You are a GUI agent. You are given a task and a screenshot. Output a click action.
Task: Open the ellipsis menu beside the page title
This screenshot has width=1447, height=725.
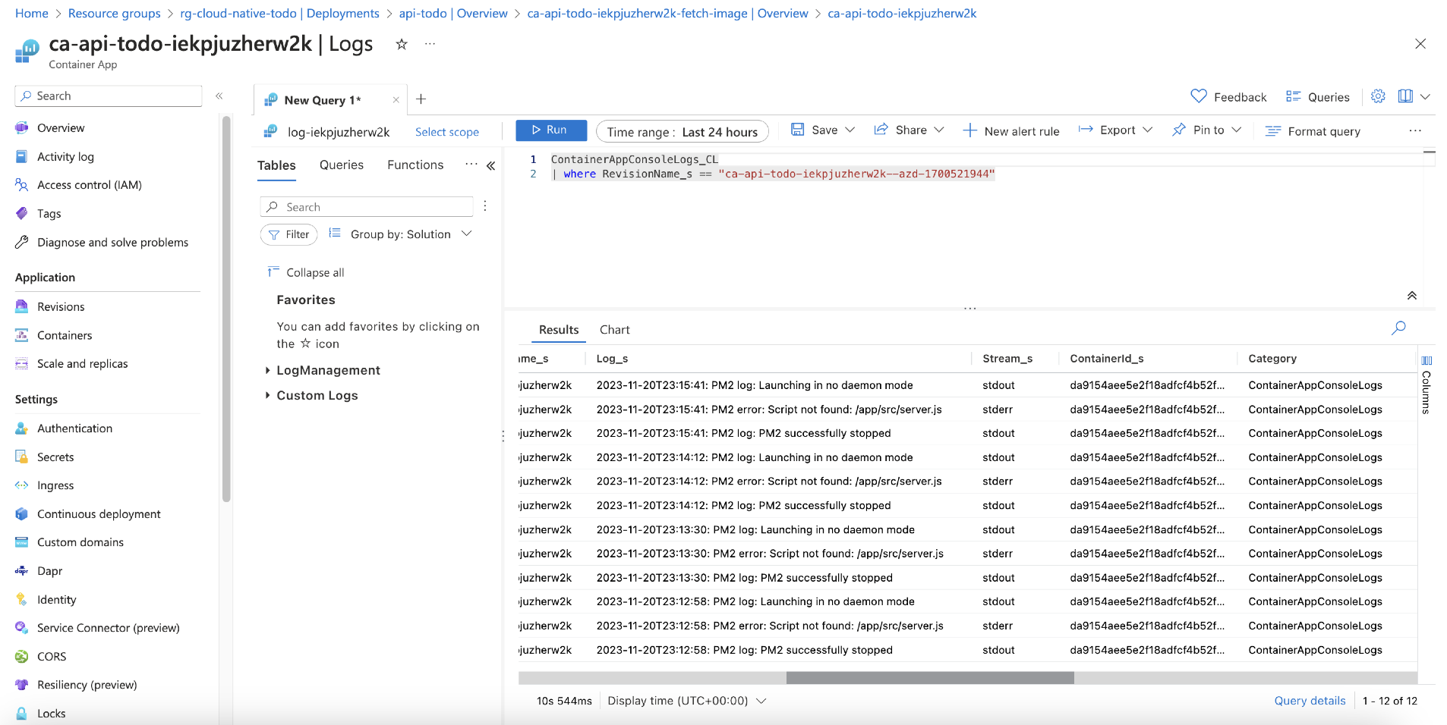[x=430, y=44]
